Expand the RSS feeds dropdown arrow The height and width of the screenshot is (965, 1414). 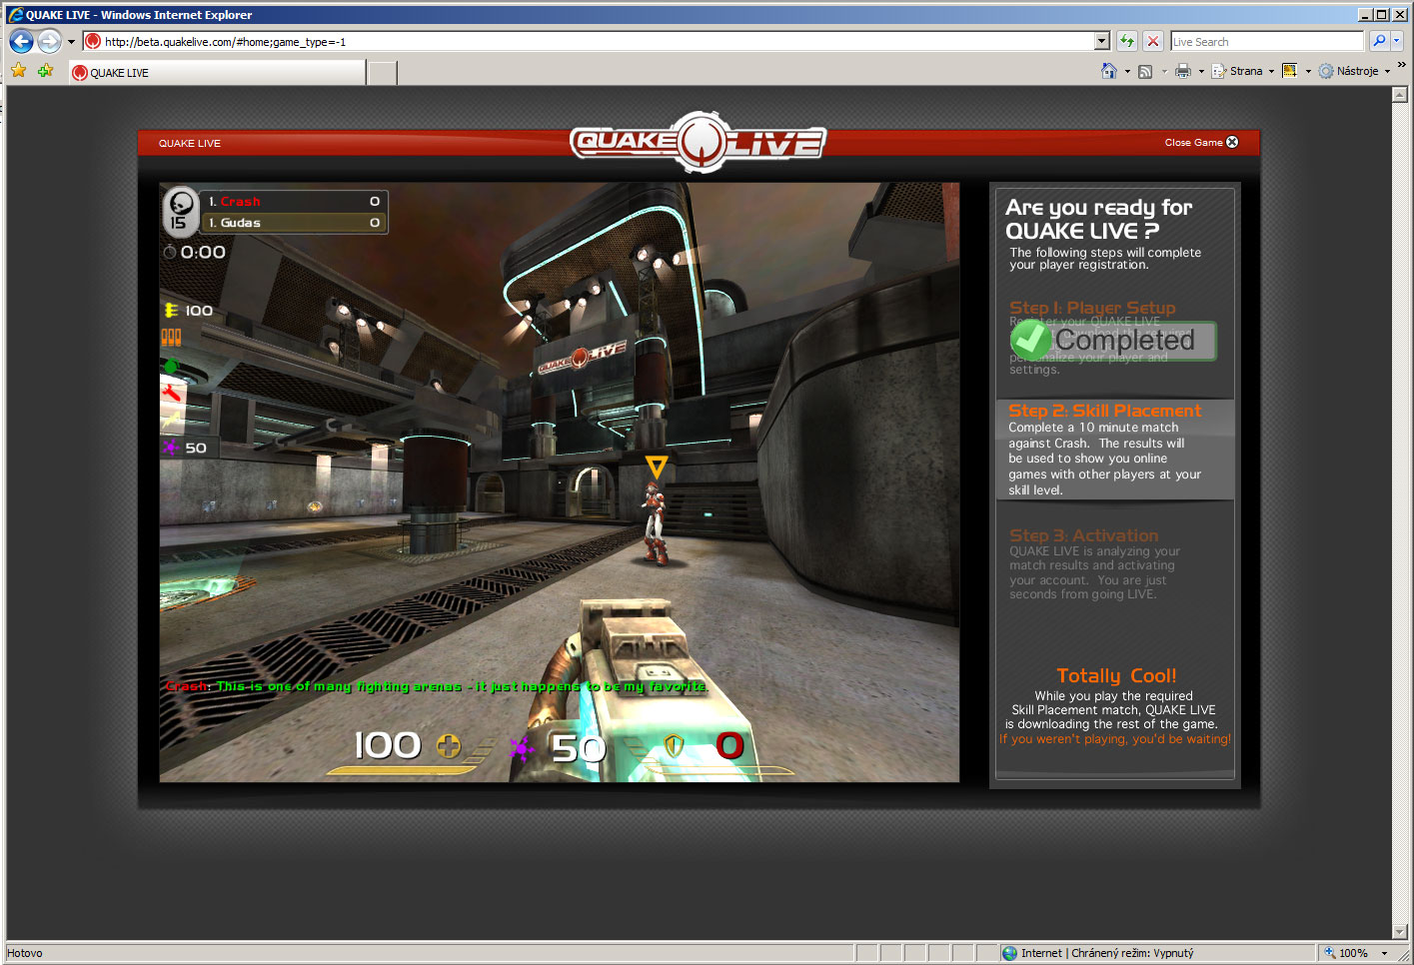click(x=1164, y=72)
